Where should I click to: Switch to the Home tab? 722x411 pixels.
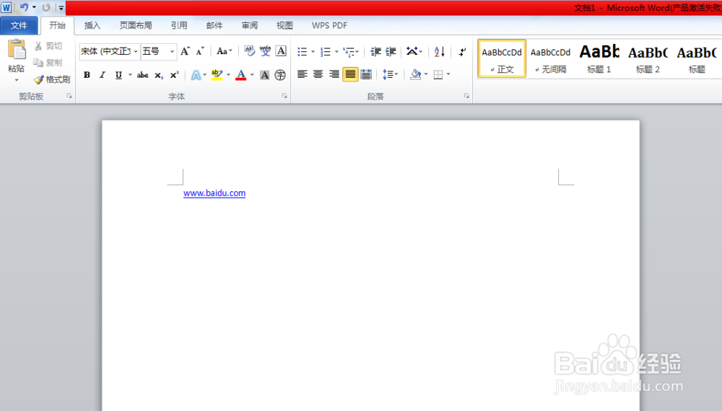pyautogui.click(x=58, y=26)
